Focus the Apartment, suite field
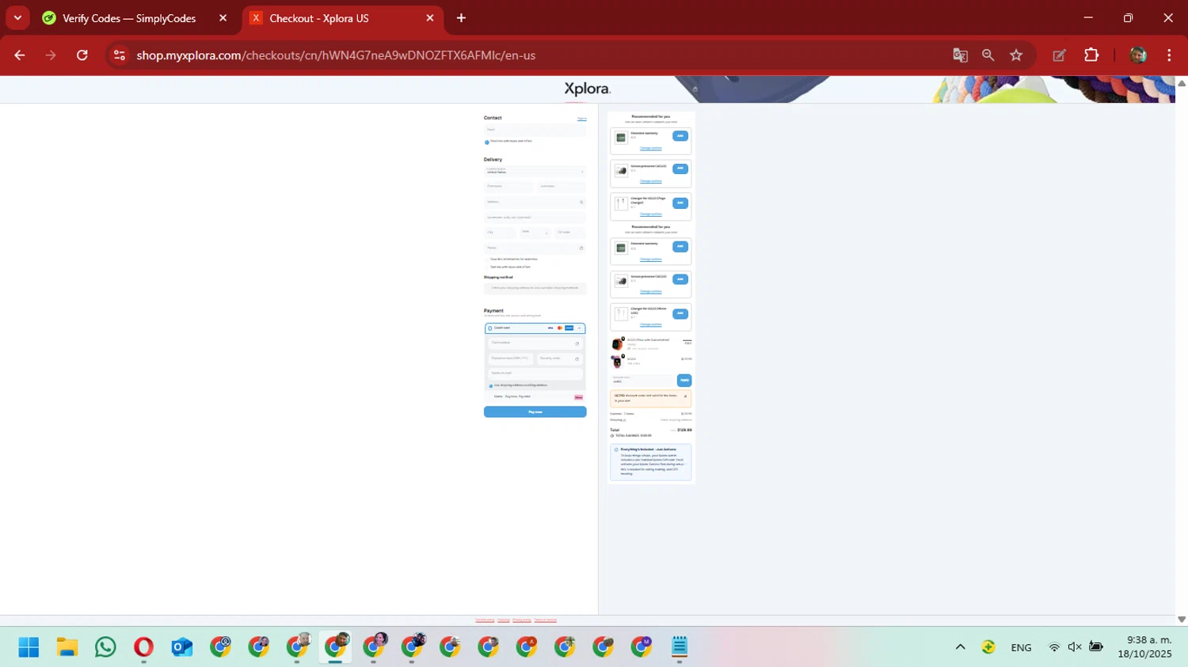 [535, 217]
